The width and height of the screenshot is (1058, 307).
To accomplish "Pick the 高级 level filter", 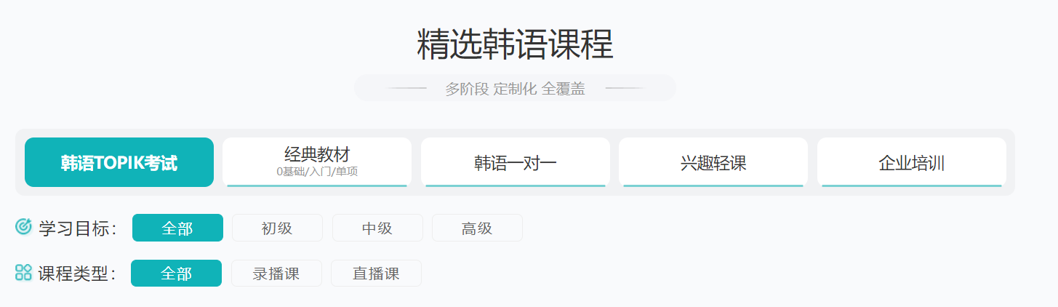I will pyautogui.click(x=477, y=228).
